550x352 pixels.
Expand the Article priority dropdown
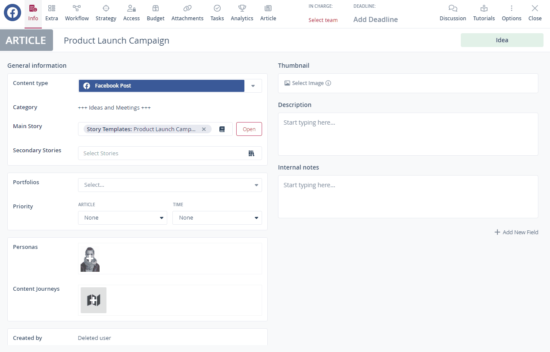(122, 218)
